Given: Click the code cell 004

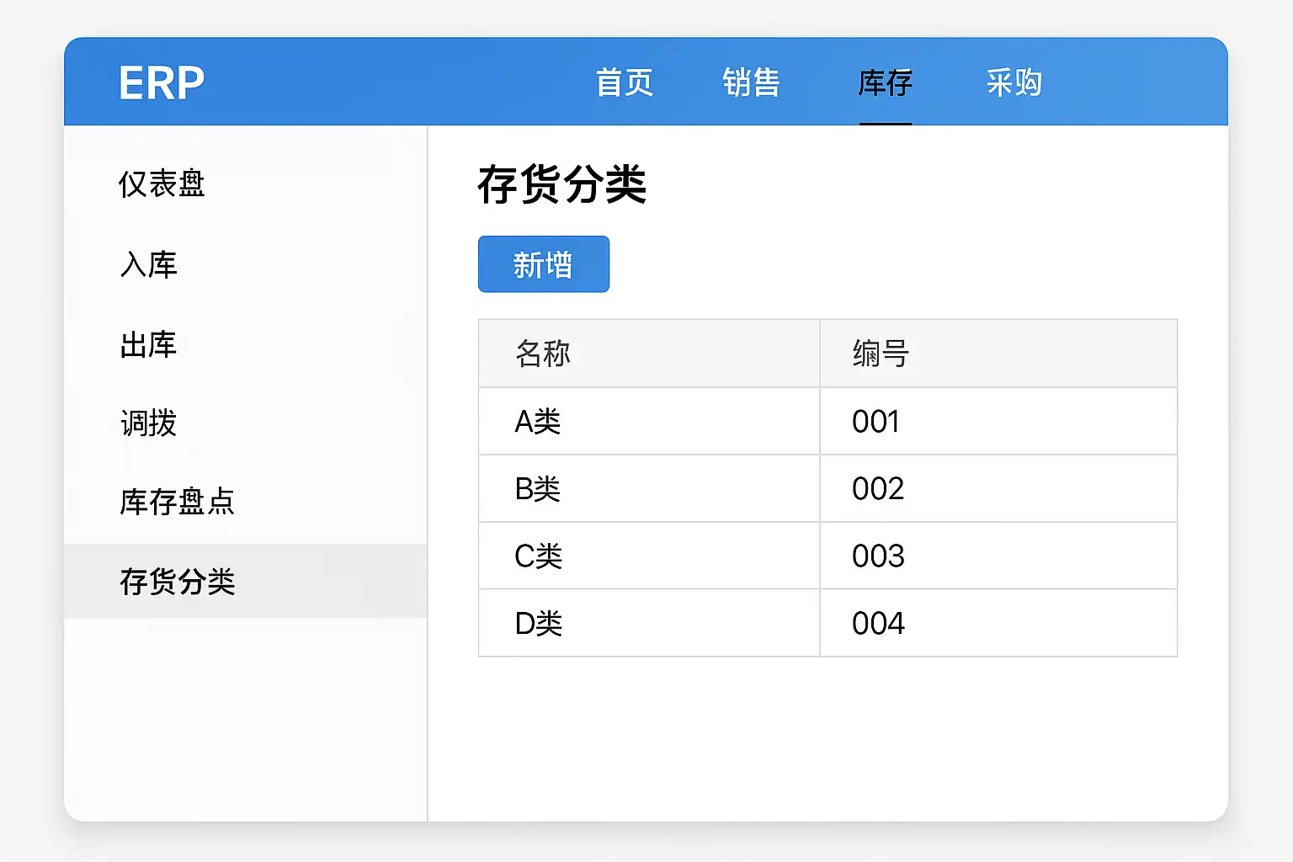Looking at the screenshot, I should pyautogui.click(x=878, y=623).
